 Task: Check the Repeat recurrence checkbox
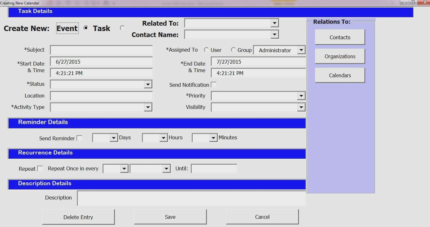point(40,168)
